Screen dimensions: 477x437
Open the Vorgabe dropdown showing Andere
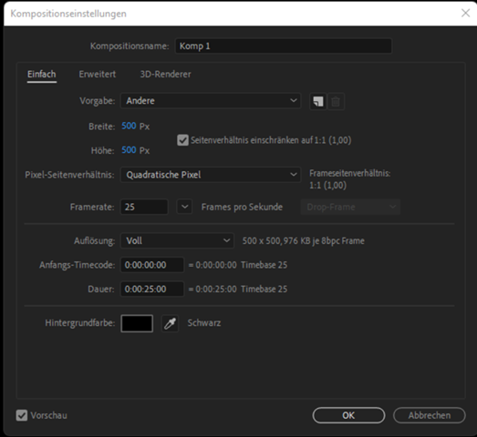coord(211,100)
